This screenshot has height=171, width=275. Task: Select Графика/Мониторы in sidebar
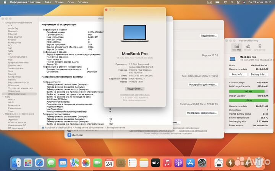click(18, 62)
